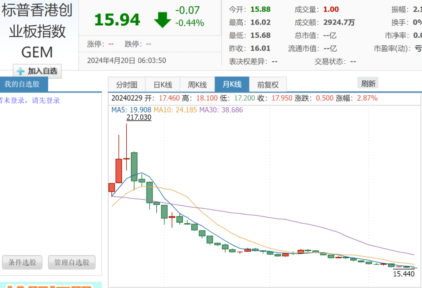The image size is (422, 288).
Task: Open the 前复权 adjustment tab
Action: click(268, 85)
